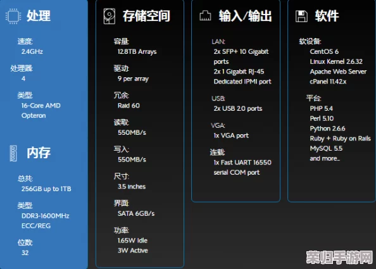Click the serial COM port text
Viewport: 376px width, 269px height.
[237, 173]
